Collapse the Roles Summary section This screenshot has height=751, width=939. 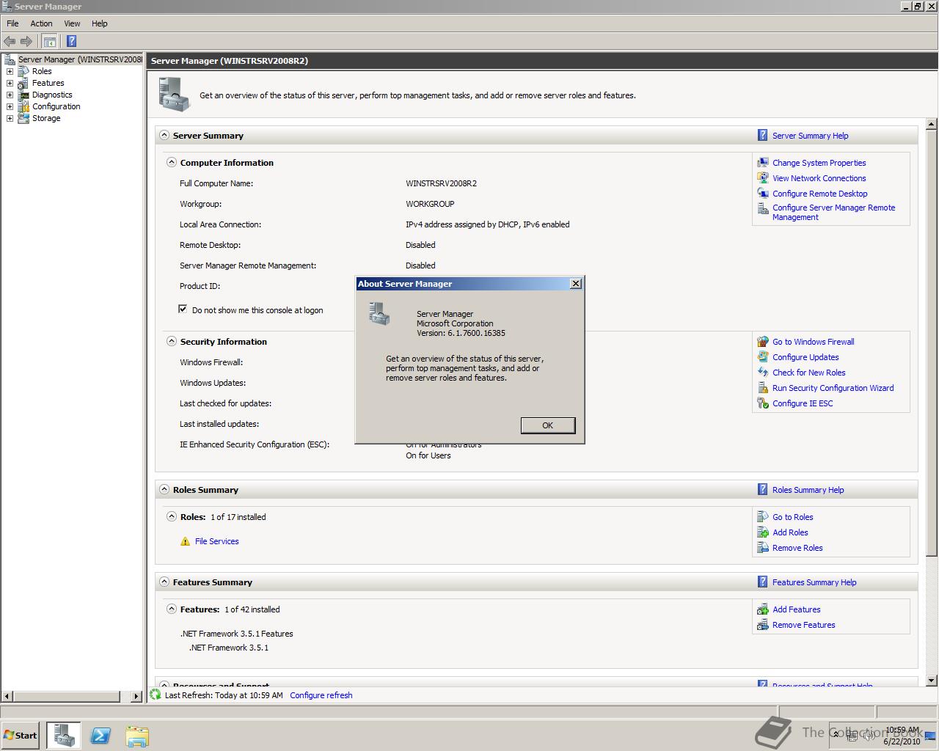pyautogui.click(x=164, y=489)
